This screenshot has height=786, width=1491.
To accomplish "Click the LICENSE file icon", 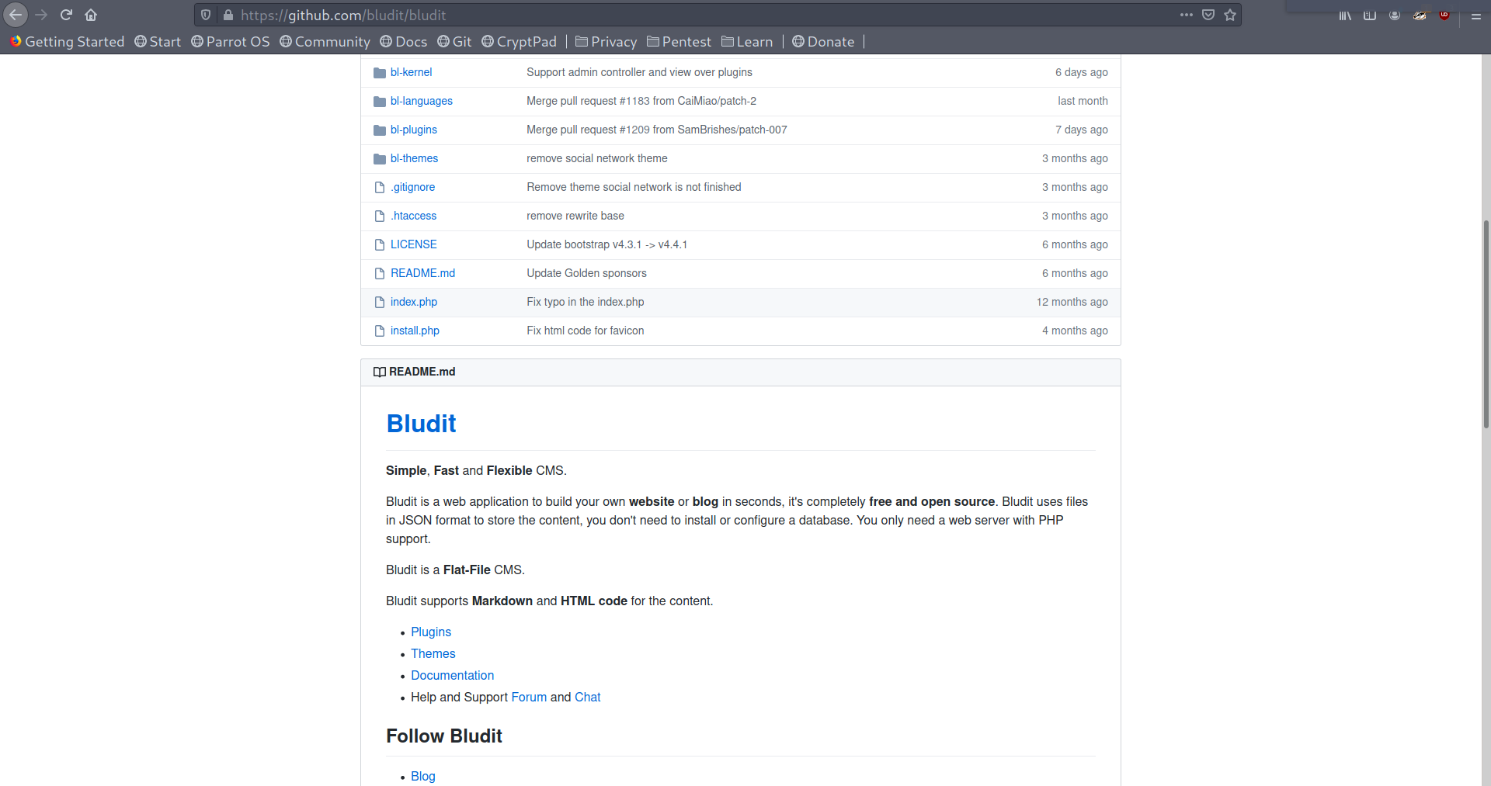I will tap(380, 244).
